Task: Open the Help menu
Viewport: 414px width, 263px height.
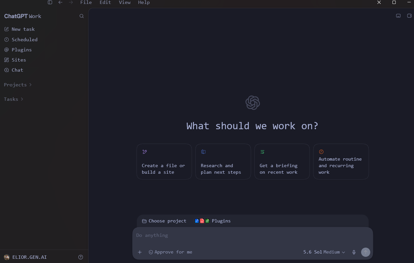Action: click(x=144, y=2)
